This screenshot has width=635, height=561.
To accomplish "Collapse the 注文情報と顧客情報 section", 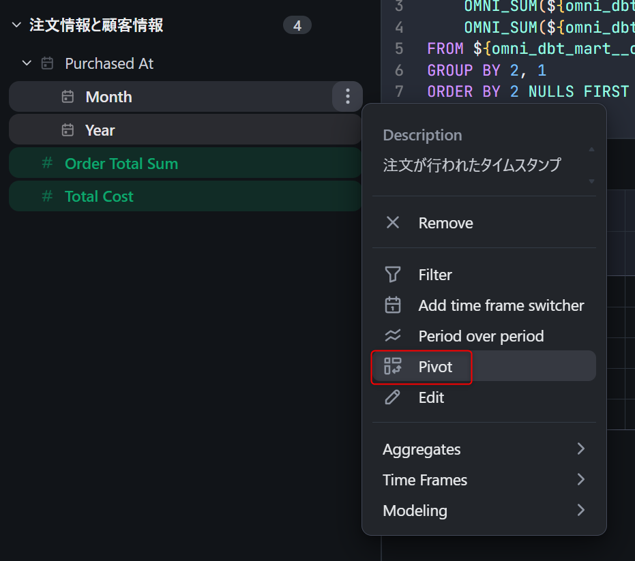I will click(x=17, y=26).
